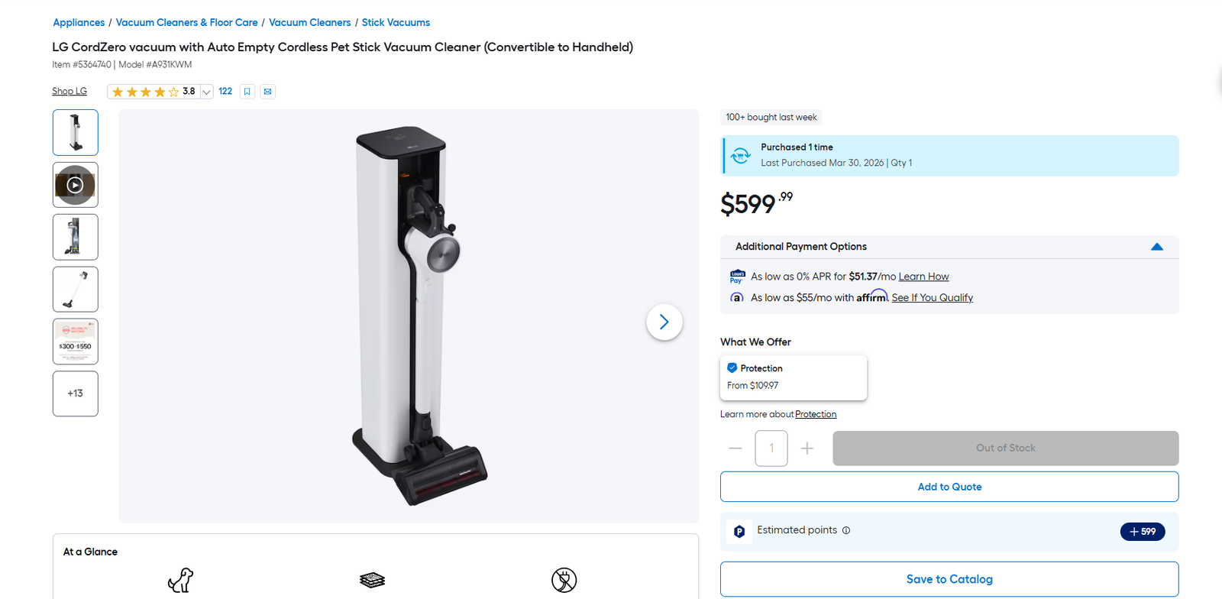Screen dimensions: 1222x599
Task: Open the +13 more images thumbnail
Action: 75,393
